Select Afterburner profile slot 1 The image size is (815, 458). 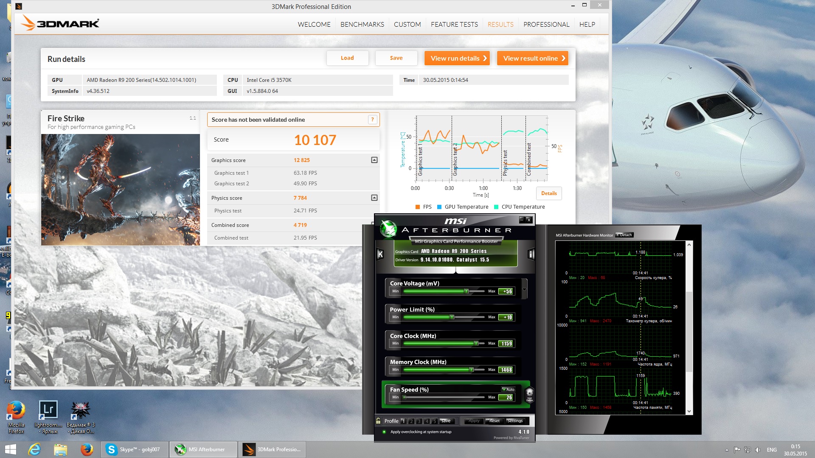403,421
